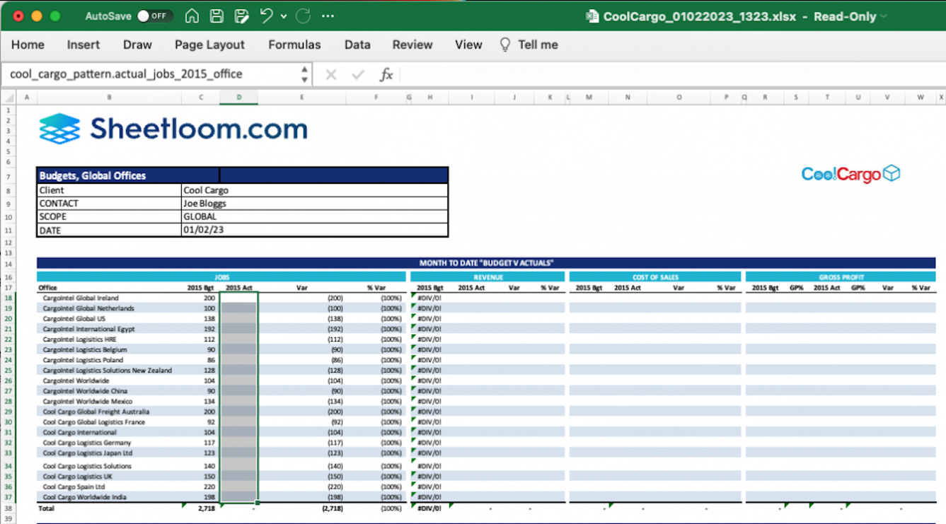The width and height of the screenshot is (946, 524).
Task: Click the Save As icon with pencil
Action: (x=241, y=16)
